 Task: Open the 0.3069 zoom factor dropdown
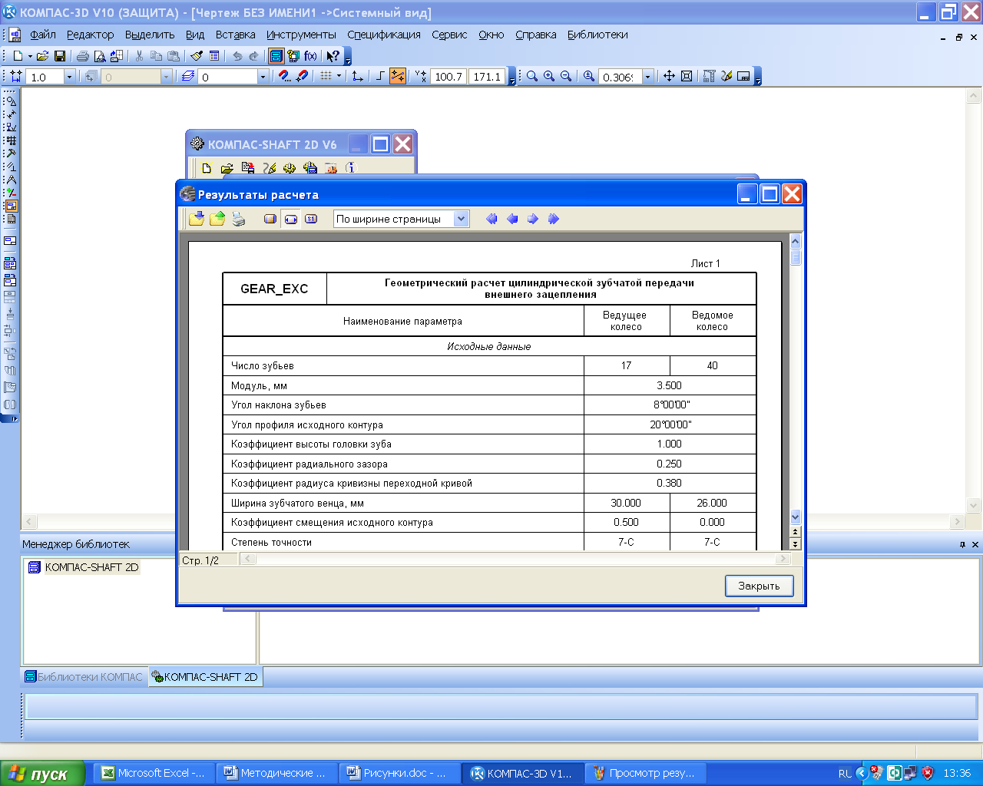(x=647, y=77)
